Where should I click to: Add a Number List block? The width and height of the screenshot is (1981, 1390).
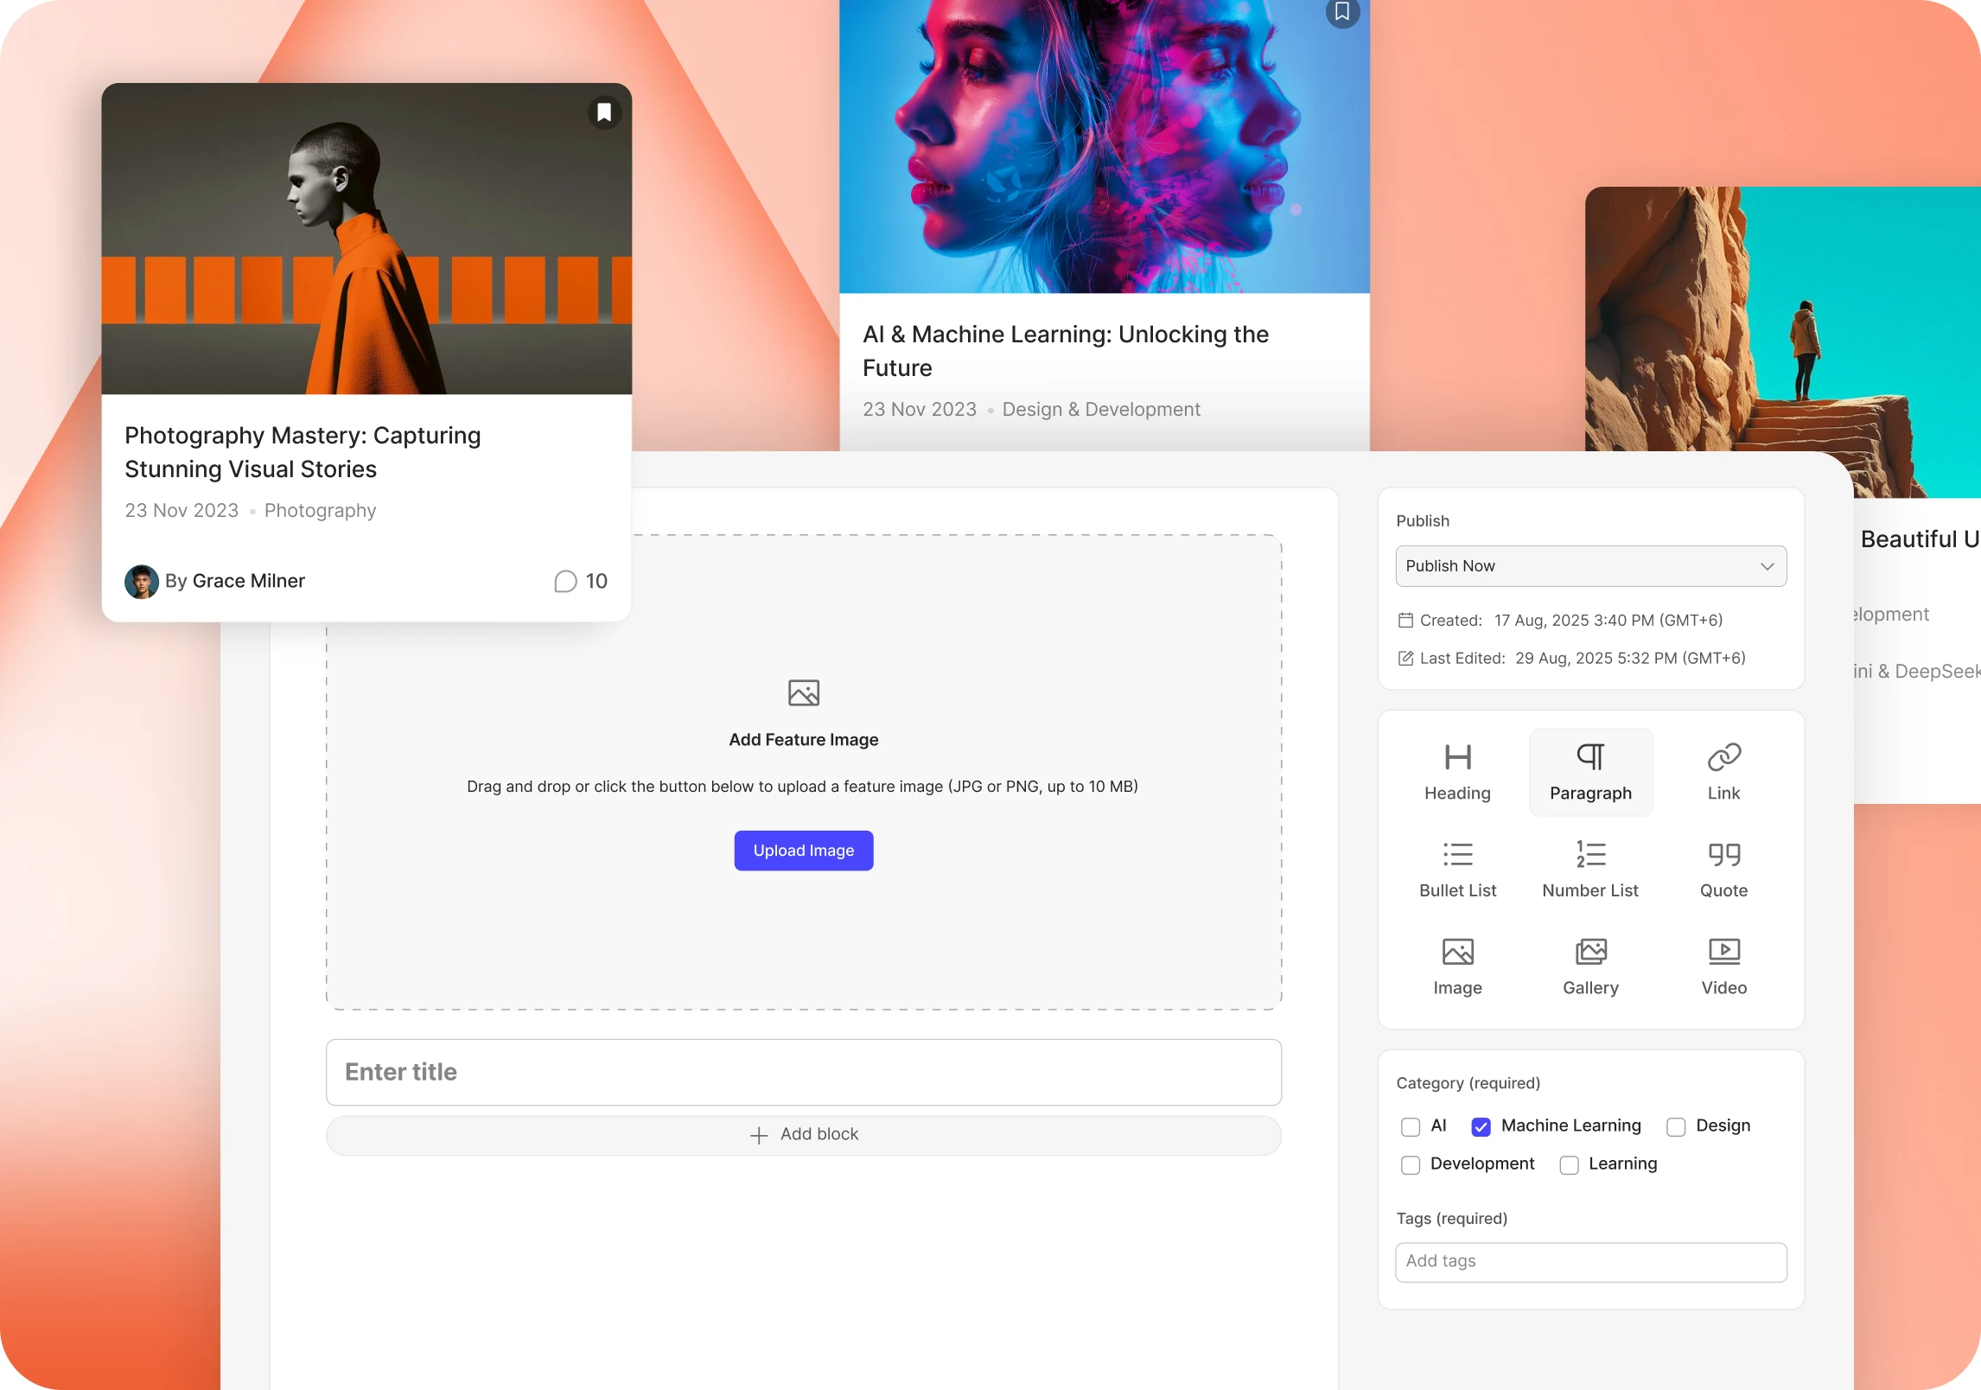tap(1590, 870)
